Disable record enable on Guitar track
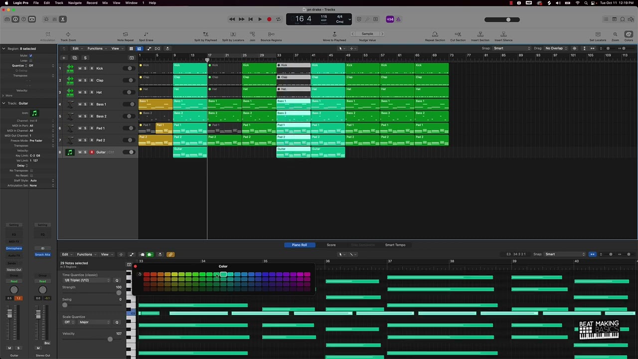The image size is (638, 359). point(92,152)
